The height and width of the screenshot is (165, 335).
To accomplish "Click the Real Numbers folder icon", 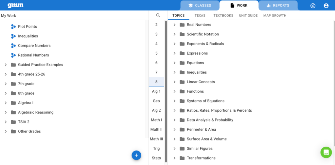I will click(x=182, y=25).
